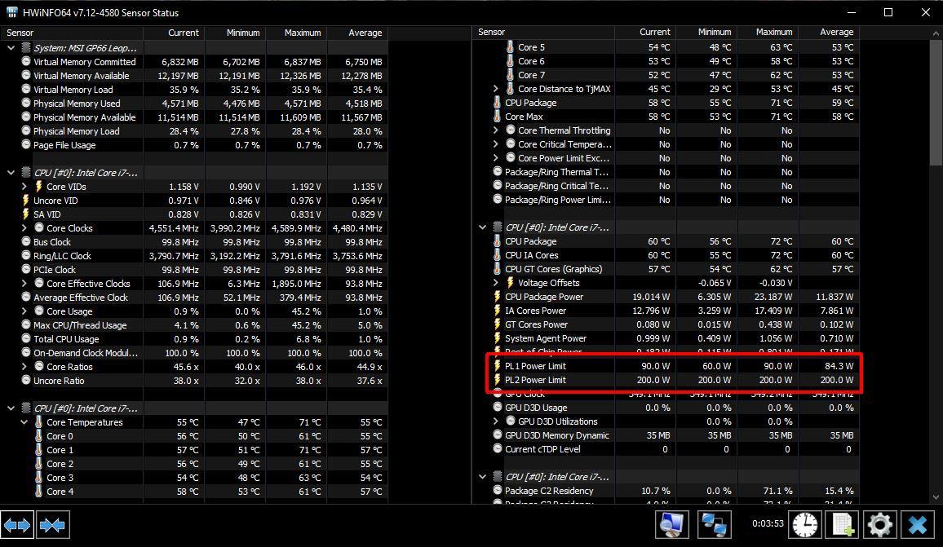Click the PL2 Power Limit lightning icon
943x547 pixels.
tap(498, 379)
